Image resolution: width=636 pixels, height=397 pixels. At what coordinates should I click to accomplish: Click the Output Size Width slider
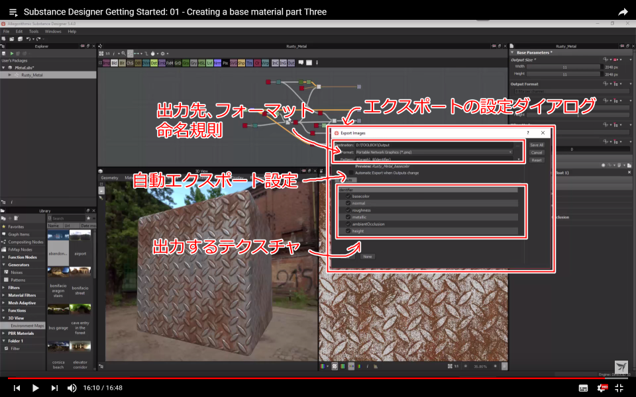click(564, 67)
